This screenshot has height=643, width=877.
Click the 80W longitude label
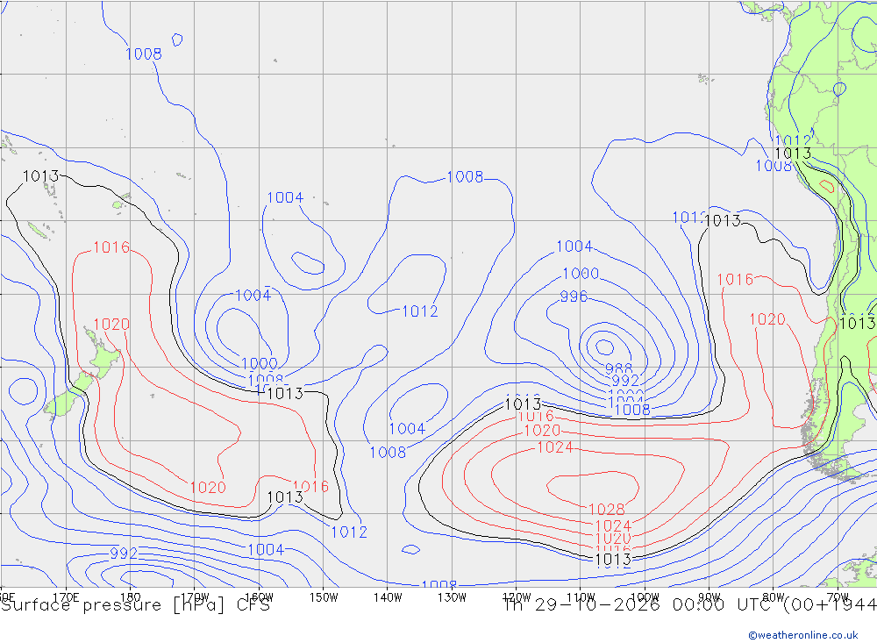click(774, 597)
